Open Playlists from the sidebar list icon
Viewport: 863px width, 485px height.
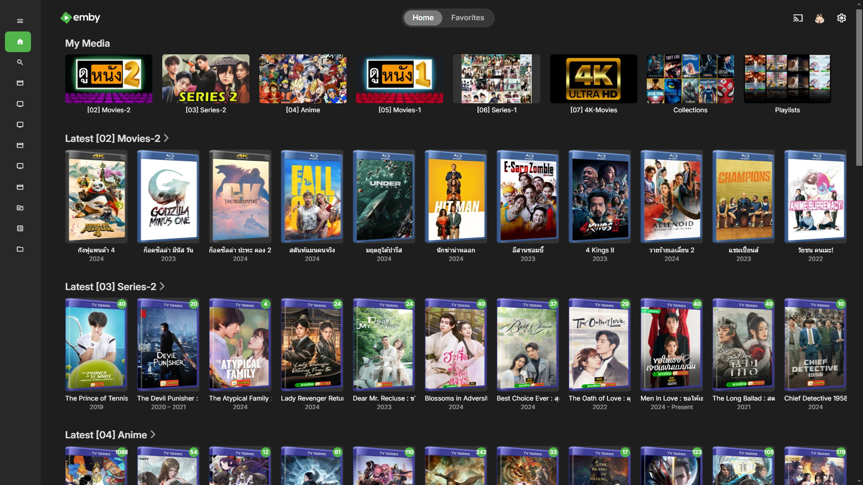[x=20, y=229]
